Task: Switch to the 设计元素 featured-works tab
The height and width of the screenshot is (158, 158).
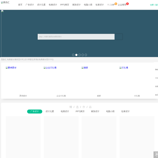Action: coord(50,111)
